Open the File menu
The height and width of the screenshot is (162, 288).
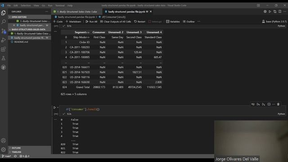pyautogui.click(x=9, y=5)
